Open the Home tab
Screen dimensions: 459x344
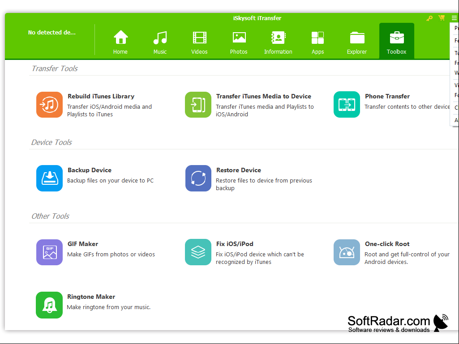[120, 42]
